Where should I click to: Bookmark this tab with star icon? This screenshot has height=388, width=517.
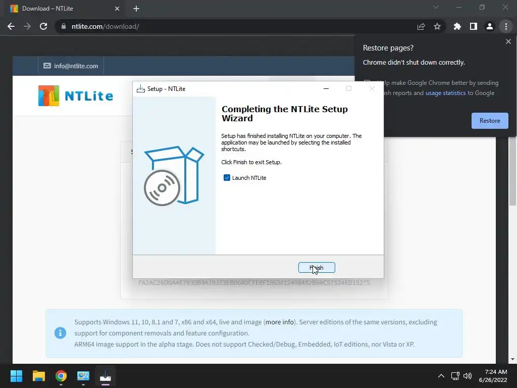pos(437,26)
